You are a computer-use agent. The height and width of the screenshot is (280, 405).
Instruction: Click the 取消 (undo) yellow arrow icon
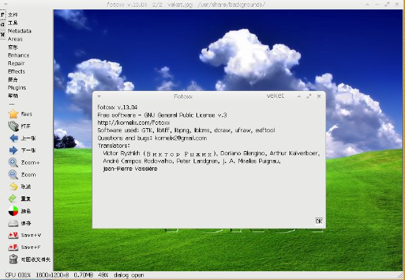pos(13,186)
